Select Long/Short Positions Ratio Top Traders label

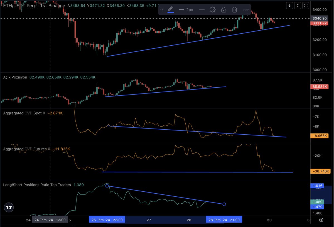pyautogui.click(x=37, y=185)
